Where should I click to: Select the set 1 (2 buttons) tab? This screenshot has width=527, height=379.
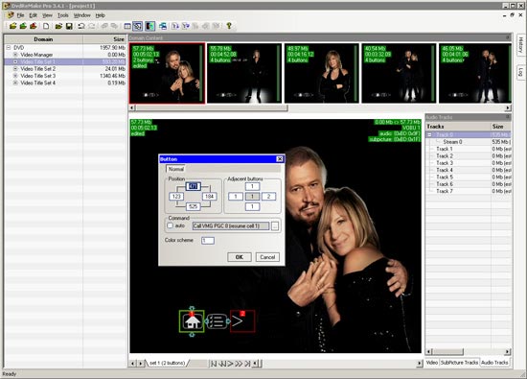167,364
